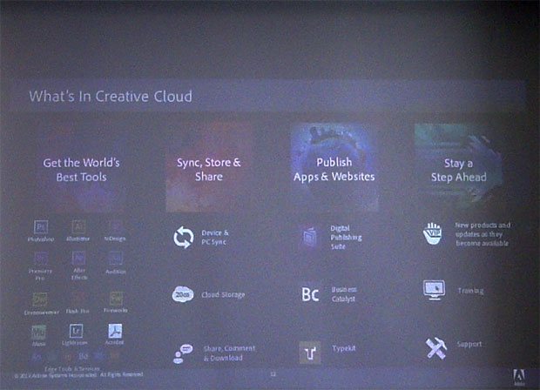Image resolution: width=540 pixels, height=390 pixels.
Task: Click the Business Catalyst Bc icon
Action: (x=310, y=294)
